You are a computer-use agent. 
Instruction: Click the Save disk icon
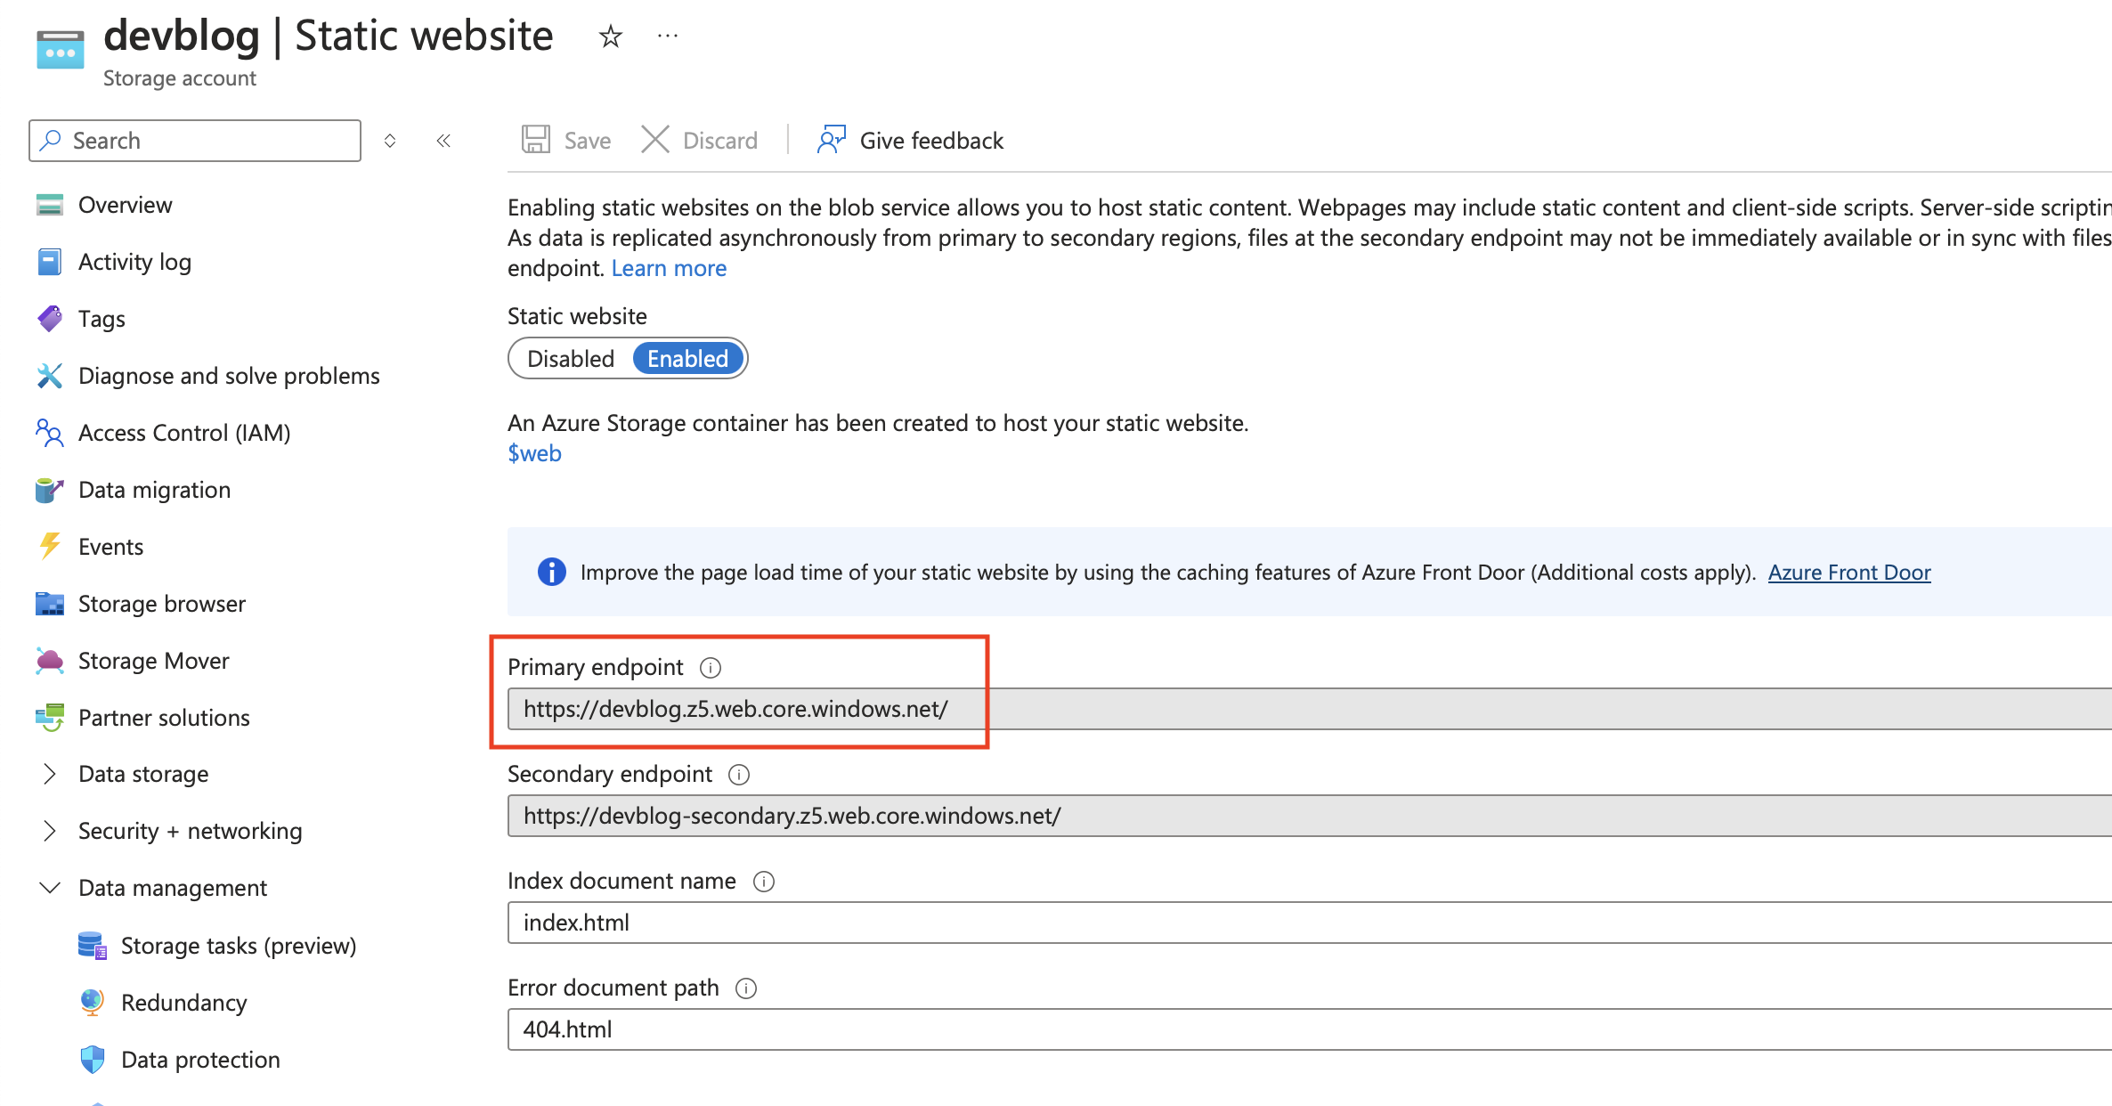536,140
